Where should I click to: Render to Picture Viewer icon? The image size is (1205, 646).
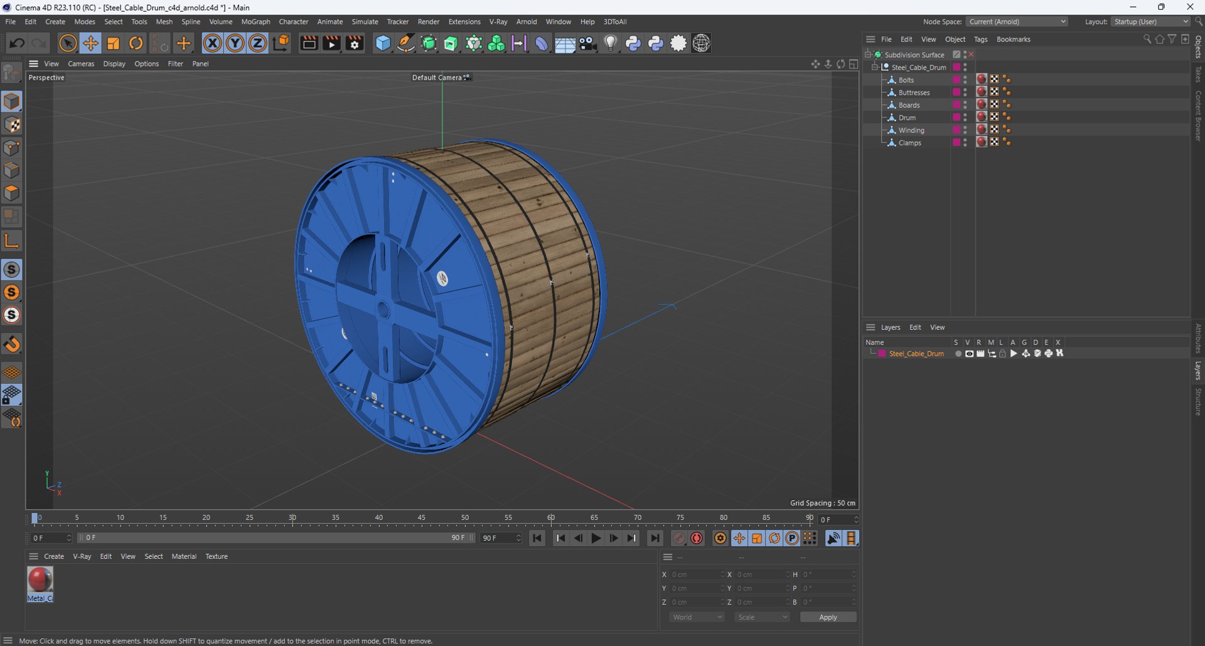tap(331, 43)
